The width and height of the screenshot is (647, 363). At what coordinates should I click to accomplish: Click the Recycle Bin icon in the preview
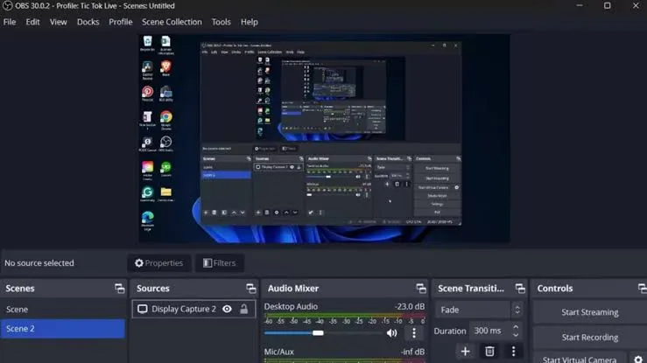click(147, 43)
